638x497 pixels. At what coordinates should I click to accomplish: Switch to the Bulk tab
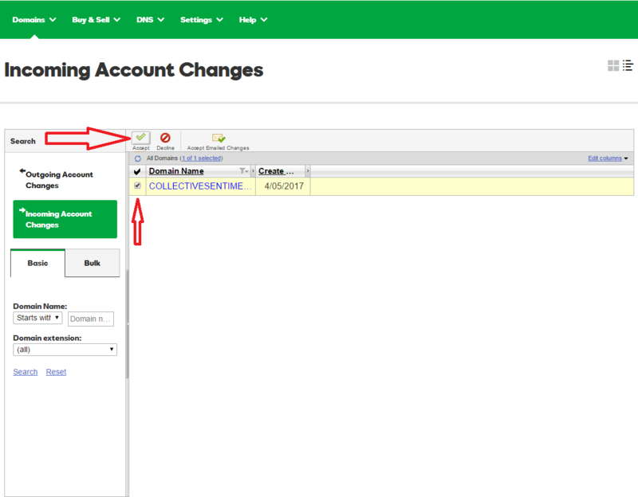click(x=93, y=263)
